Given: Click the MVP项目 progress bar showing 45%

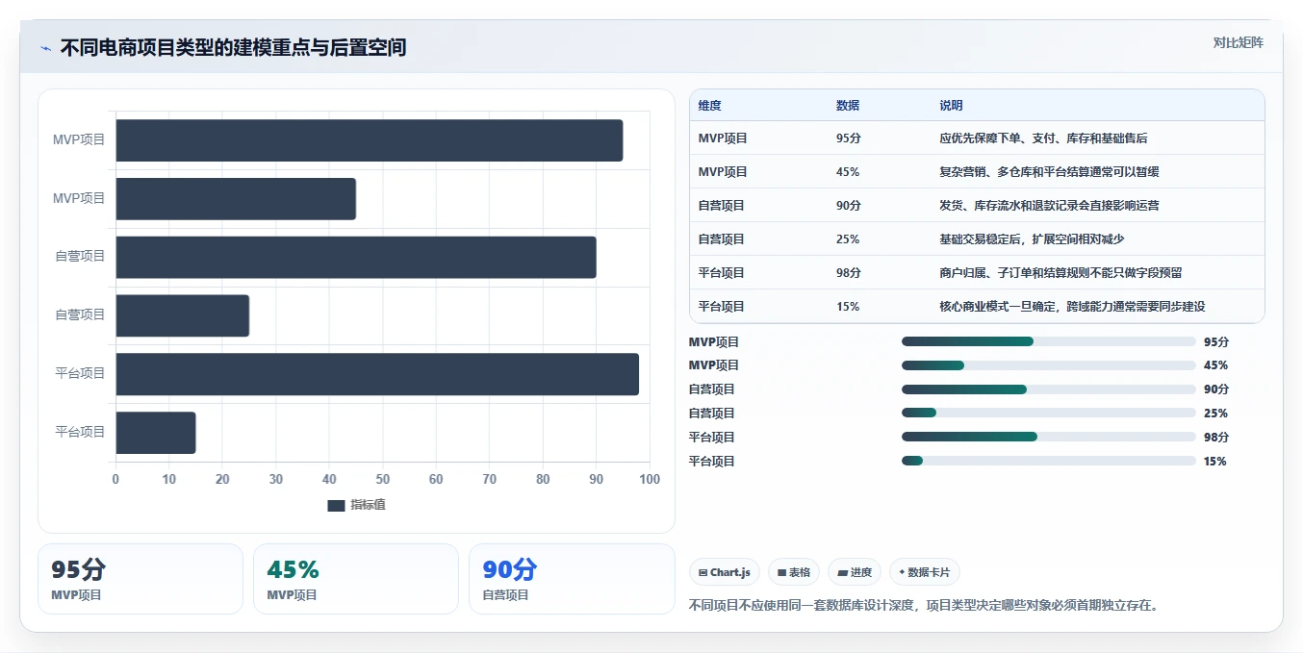Looking at the screenshot, I should pyautogui.click(x=1048, y=365).
